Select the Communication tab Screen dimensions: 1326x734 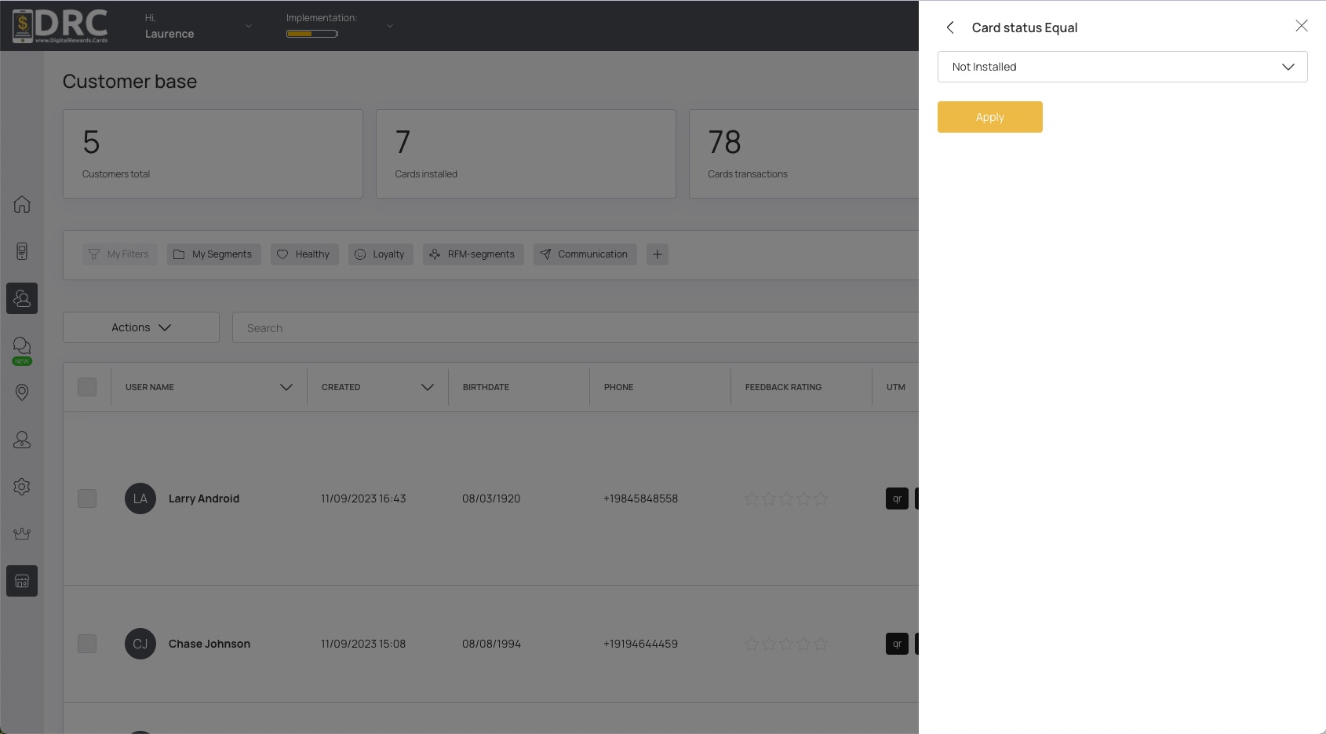point(585,254)
